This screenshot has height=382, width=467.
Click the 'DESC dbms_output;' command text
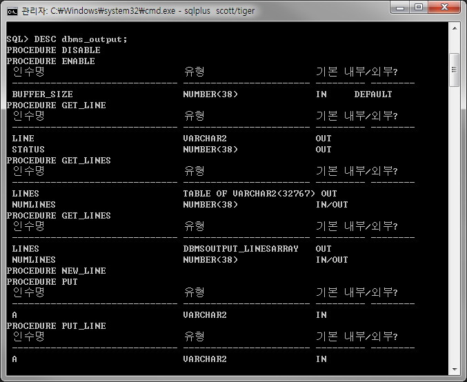(81, 39)
